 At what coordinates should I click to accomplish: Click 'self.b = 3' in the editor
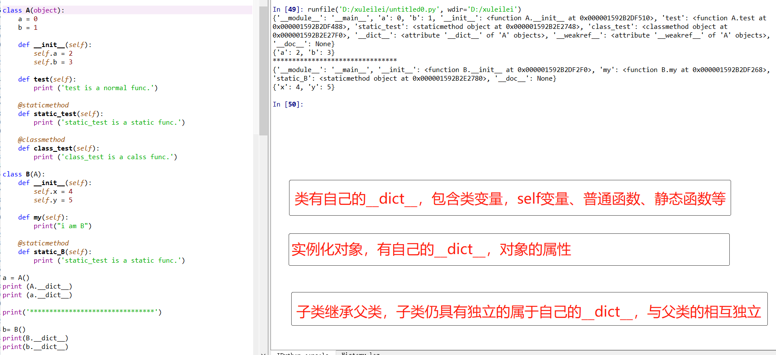pos(53,62)
